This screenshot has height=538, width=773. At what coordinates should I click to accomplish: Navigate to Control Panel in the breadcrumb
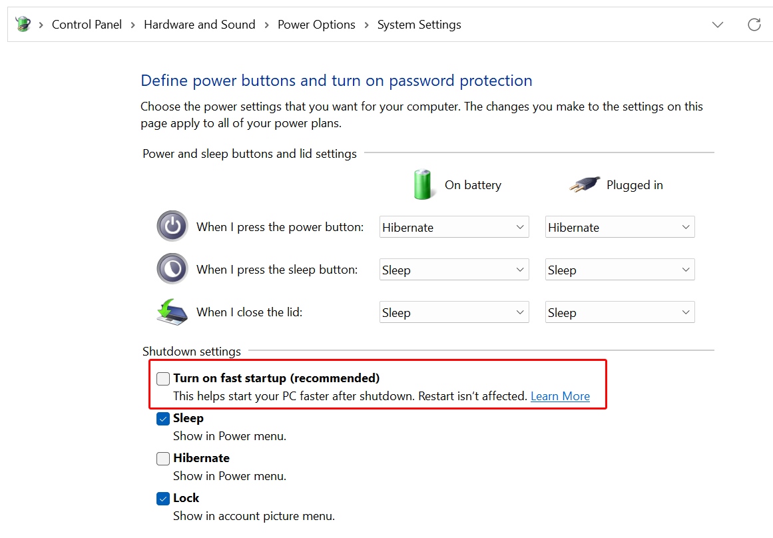[87, 24]
